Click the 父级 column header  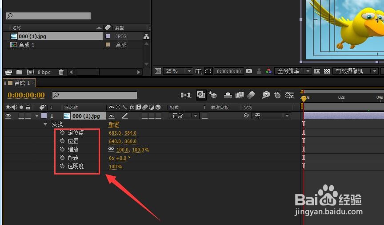point(248,107)
